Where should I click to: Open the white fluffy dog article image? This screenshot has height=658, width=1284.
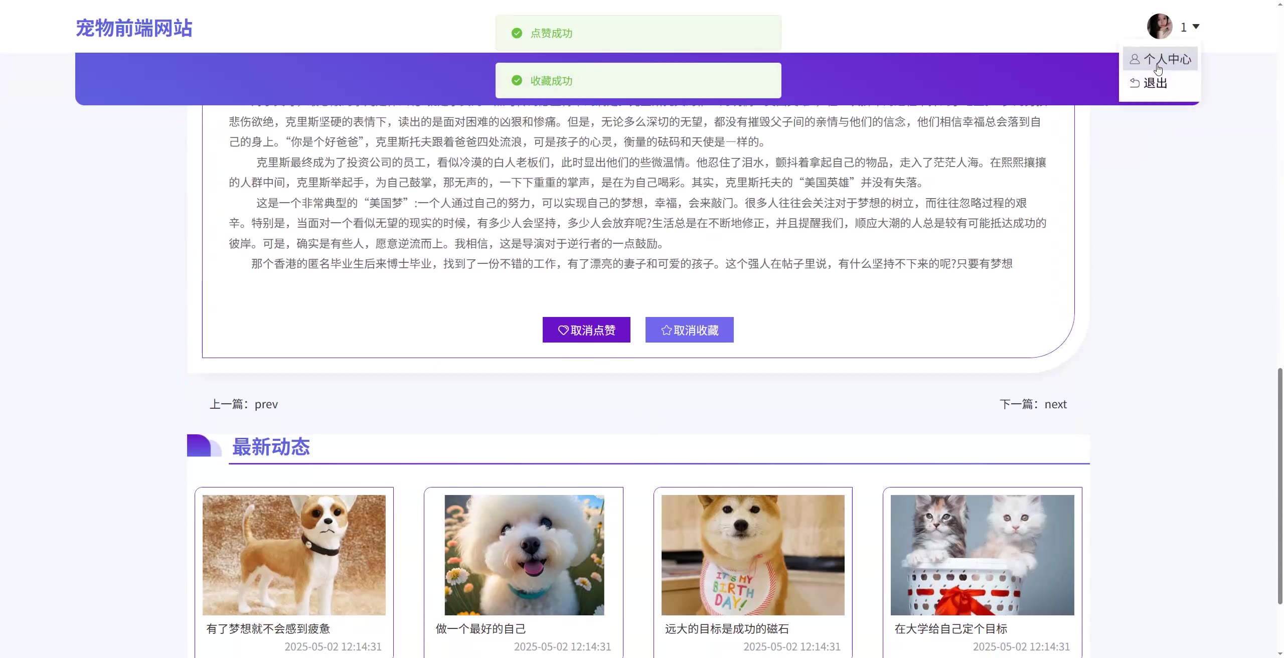tap(524, 555)
